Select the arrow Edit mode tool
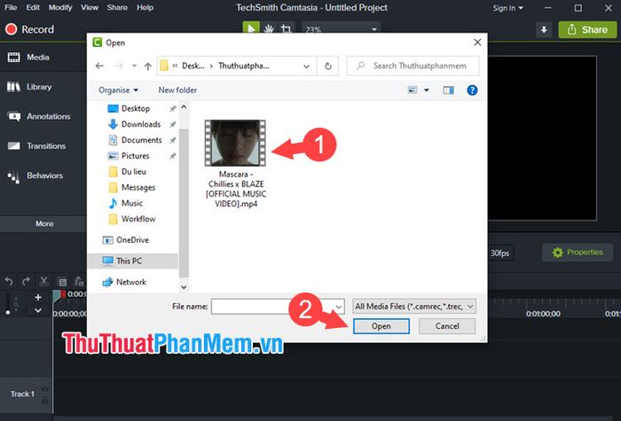This screenshot has height=421, width=621. pos(251,28)
